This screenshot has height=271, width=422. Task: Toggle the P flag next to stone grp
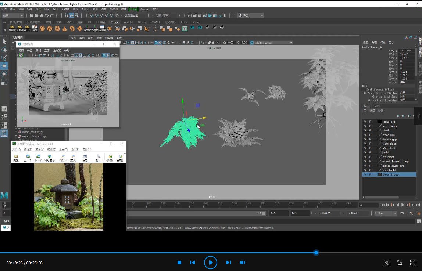point(370,121)
